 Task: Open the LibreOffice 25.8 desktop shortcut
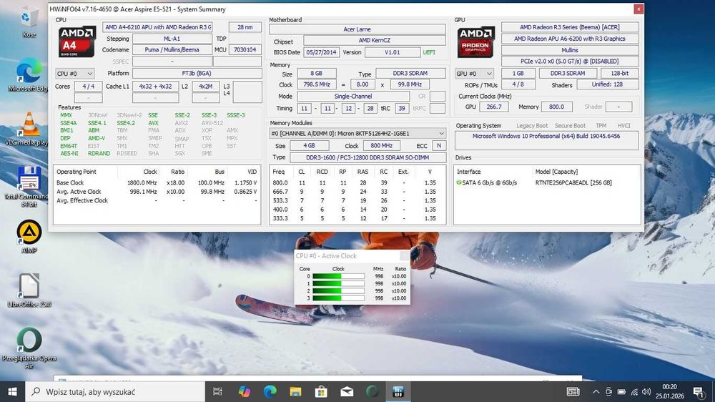[x=29, y=290]
